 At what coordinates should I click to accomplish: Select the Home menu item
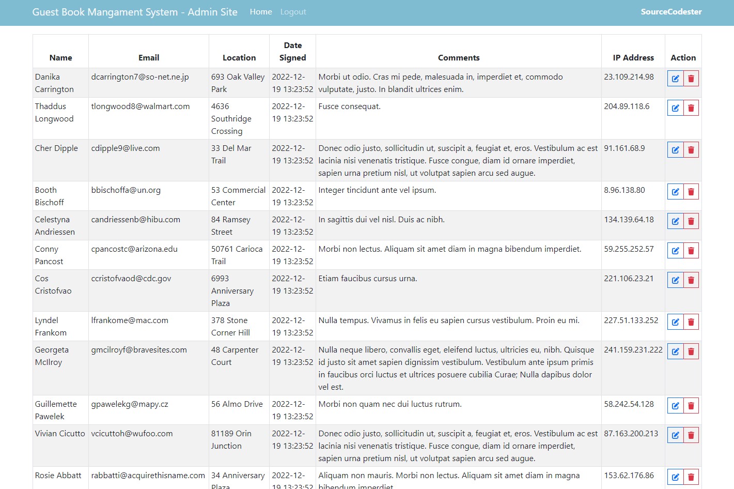coord(261,11)
